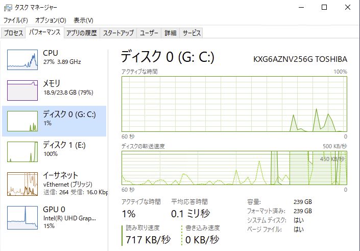
Task: Switch to the ユーザー tab
Action: click(149, 33)
